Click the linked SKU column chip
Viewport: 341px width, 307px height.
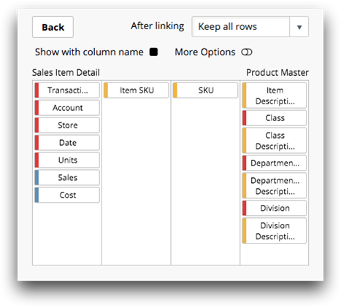[x=205, y=90]
